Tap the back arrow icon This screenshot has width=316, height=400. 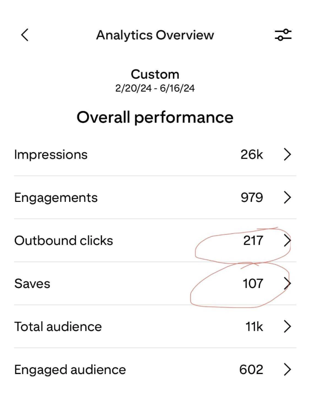point(25,35)
